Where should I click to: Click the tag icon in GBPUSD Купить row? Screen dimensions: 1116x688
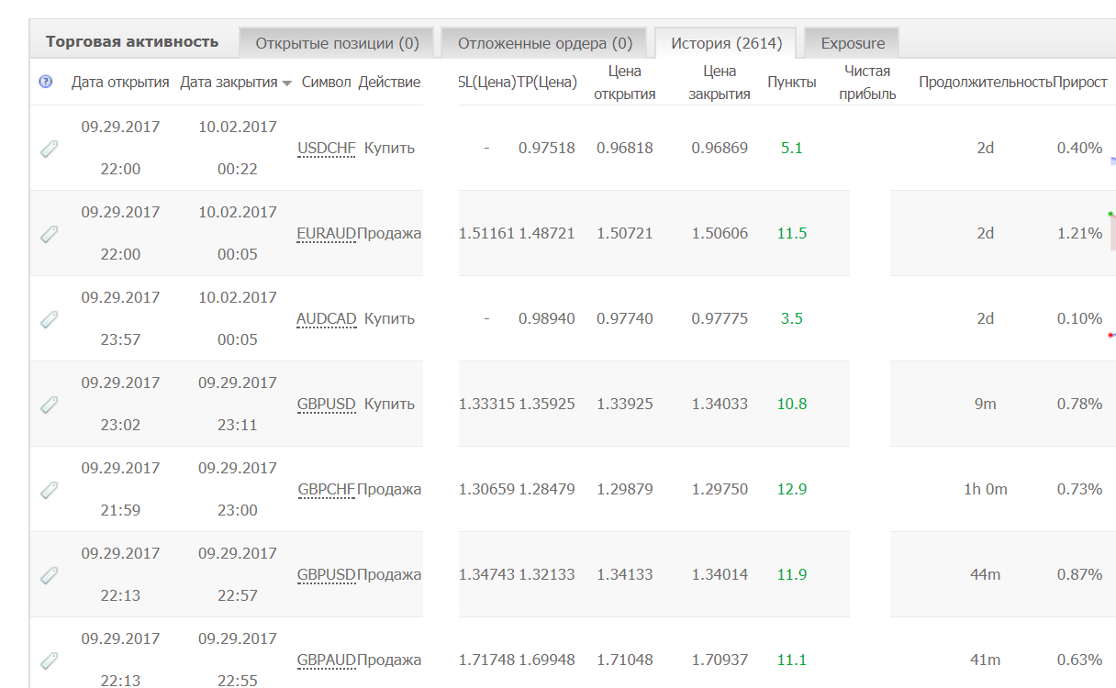pos(50,405)
